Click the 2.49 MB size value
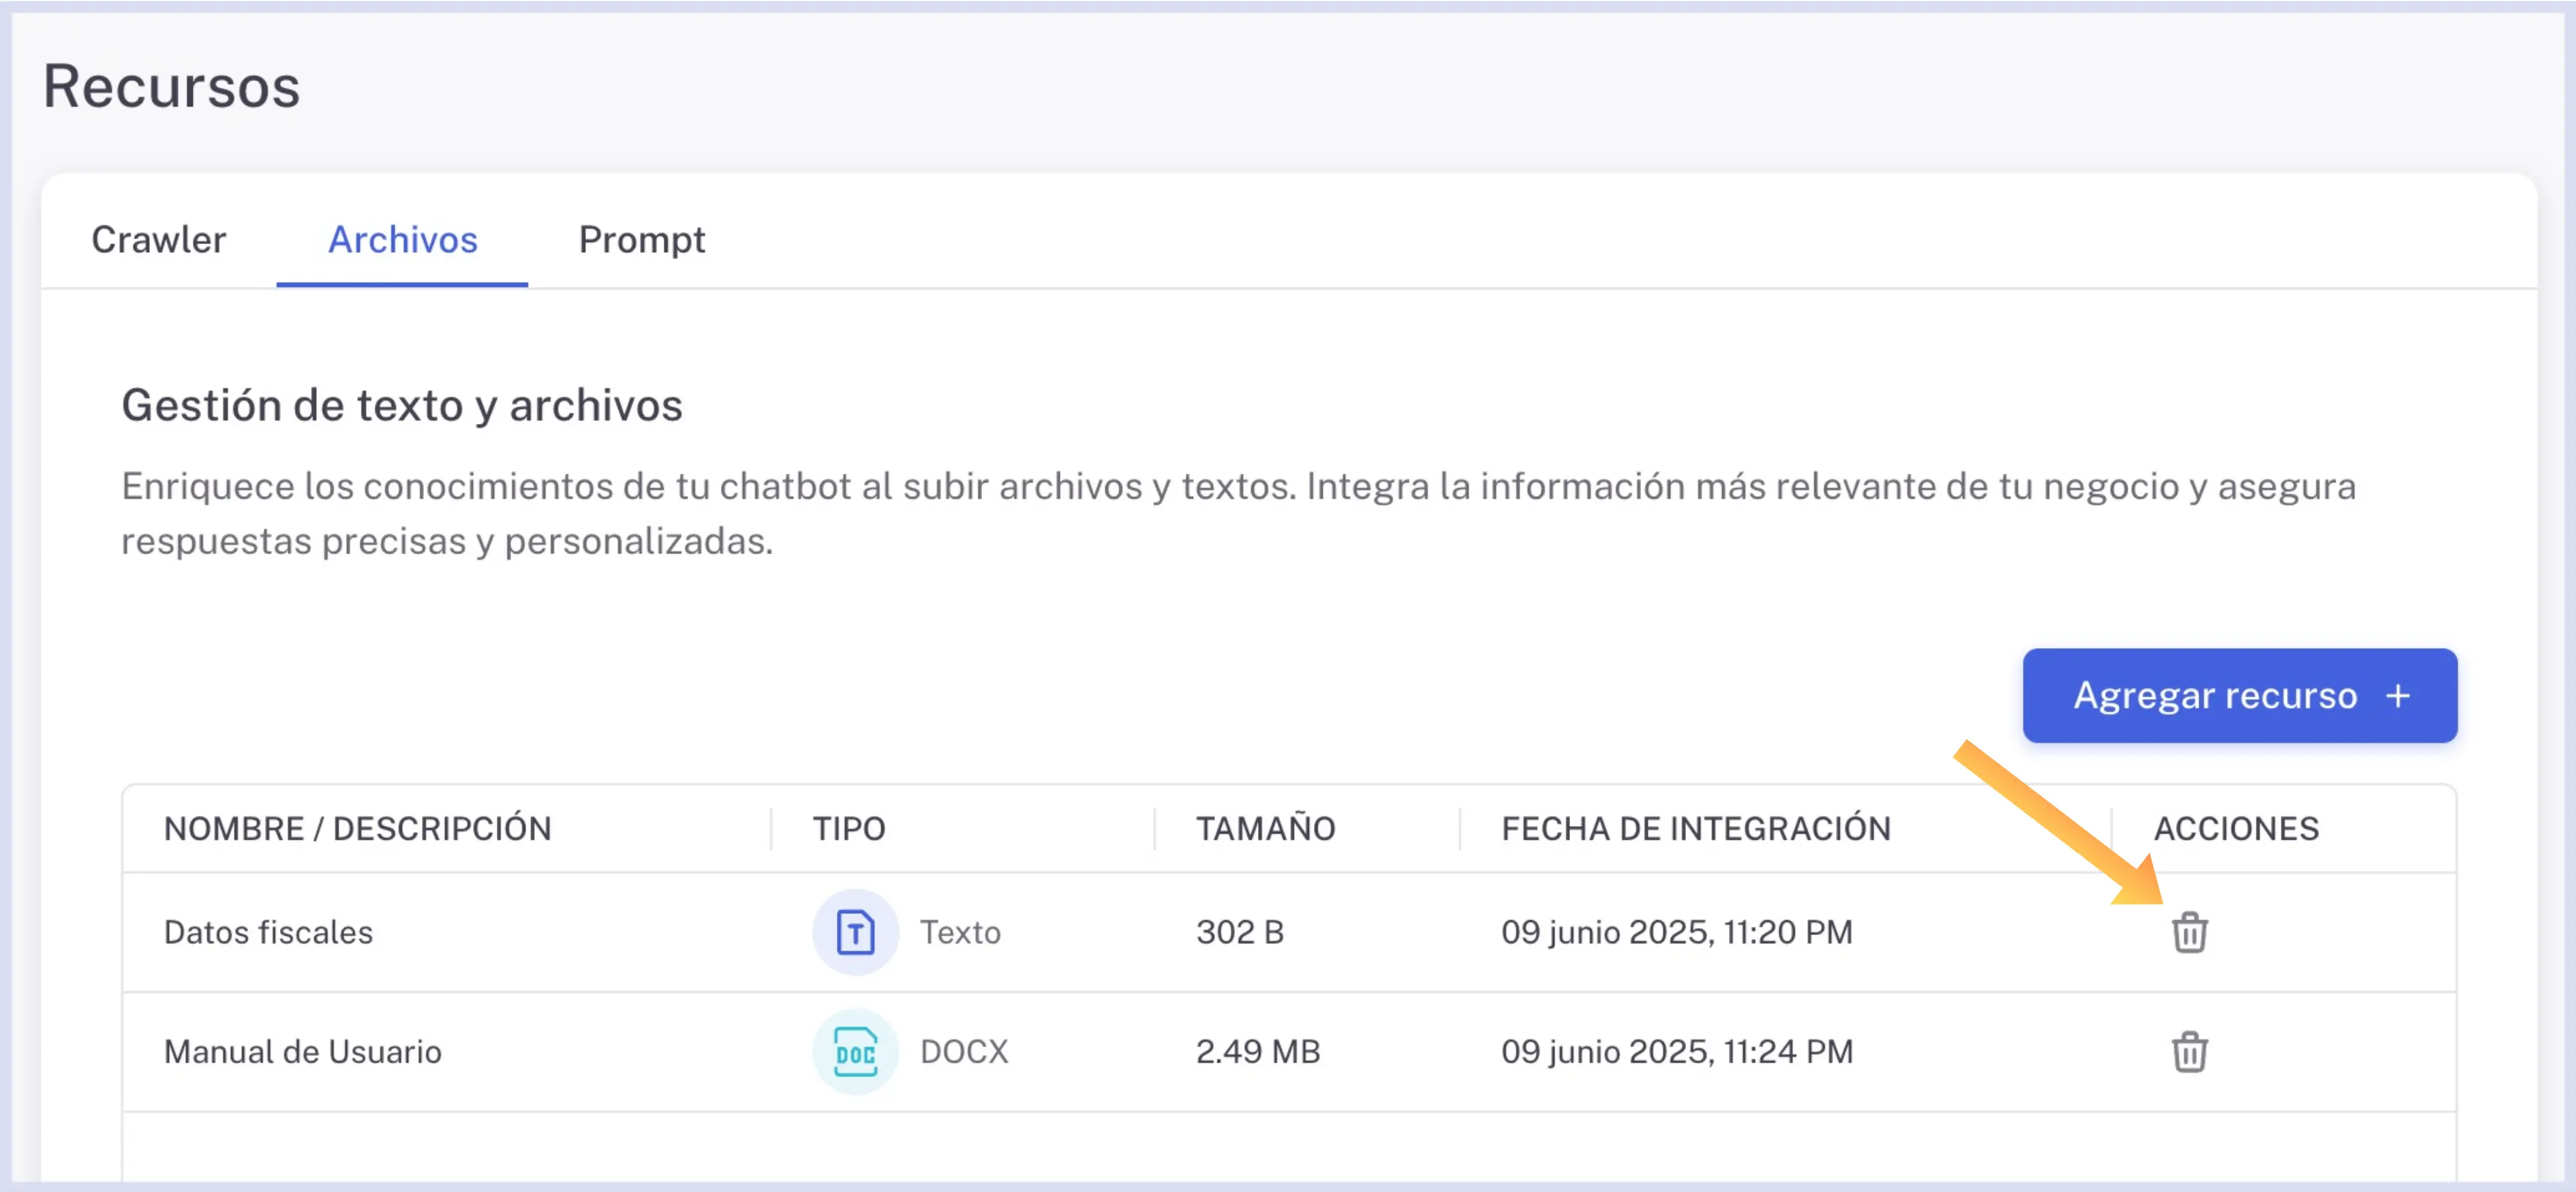The image size is (2576, 1192). pos(1257,1051)
